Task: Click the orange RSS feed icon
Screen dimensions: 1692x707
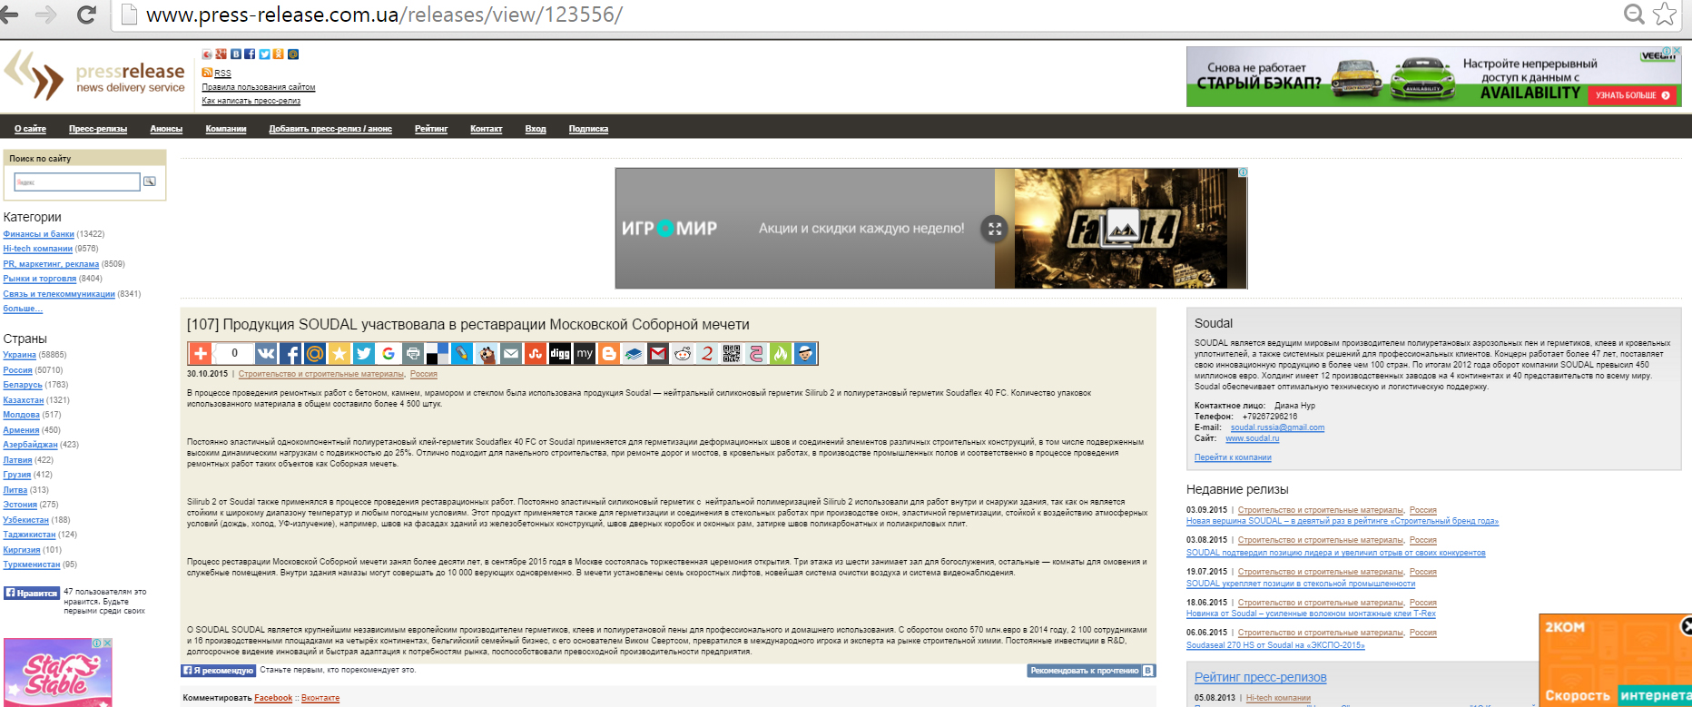Action: pyautogui.click(x=207, y=73)
